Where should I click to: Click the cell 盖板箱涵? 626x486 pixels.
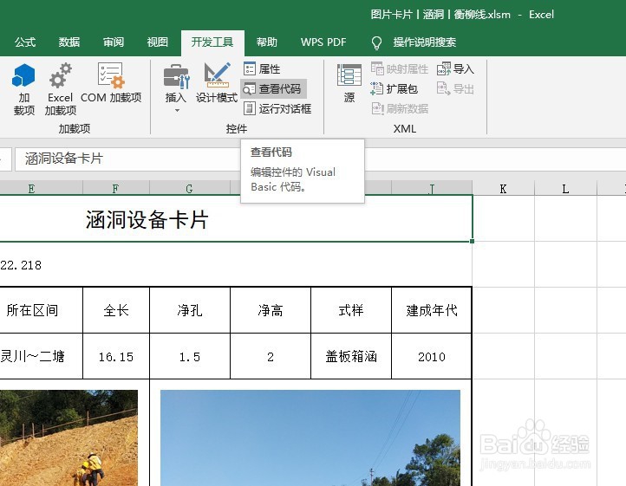pyautogui.click(x=351, y=356)
